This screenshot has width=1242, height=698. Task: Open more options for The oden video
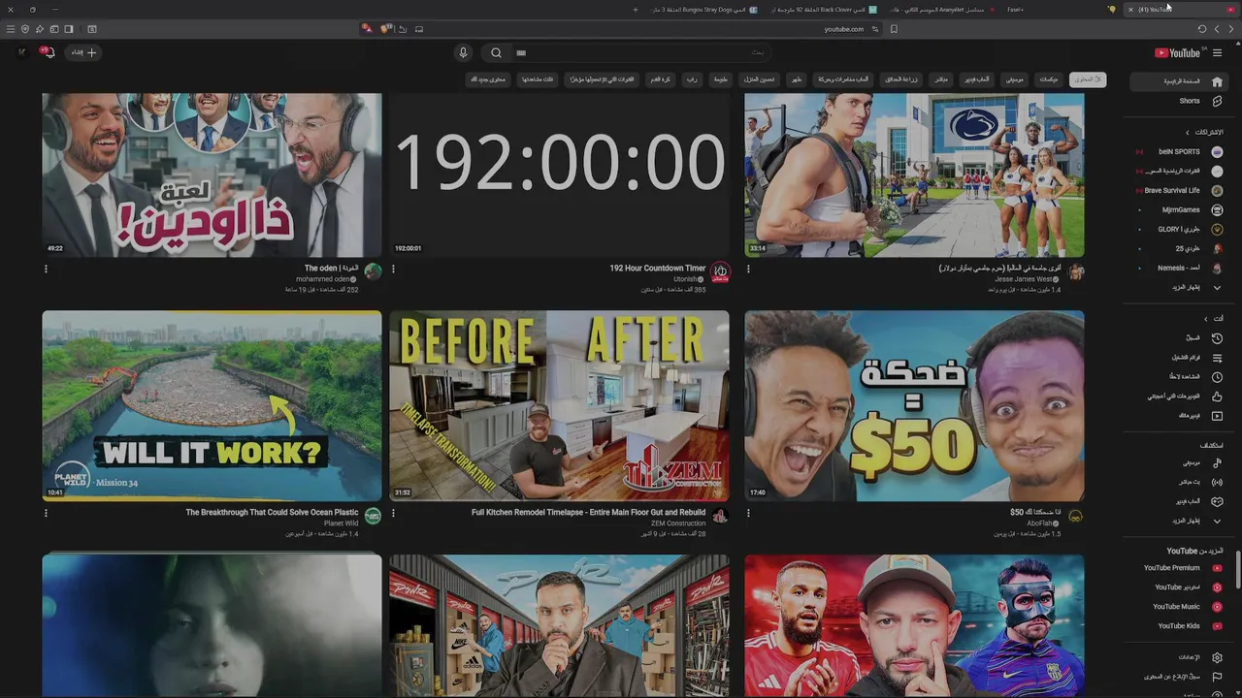pos(46,270)
